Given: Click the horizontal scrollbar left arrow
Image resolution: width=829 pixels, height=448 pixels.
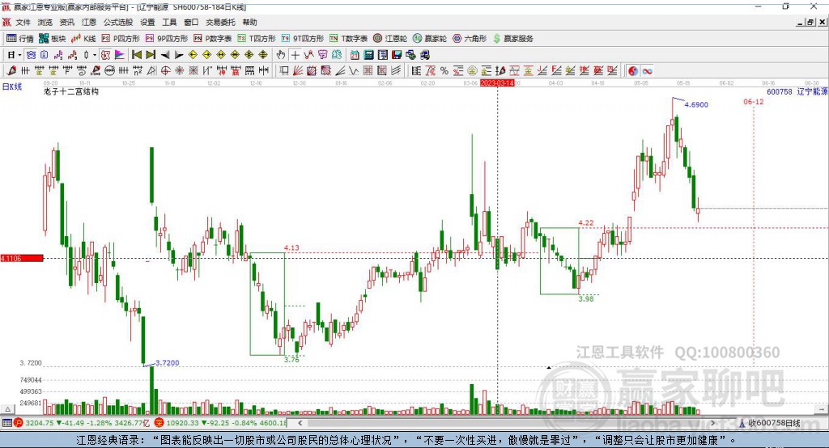Looking at the screenshot, I should click(300, 423).
